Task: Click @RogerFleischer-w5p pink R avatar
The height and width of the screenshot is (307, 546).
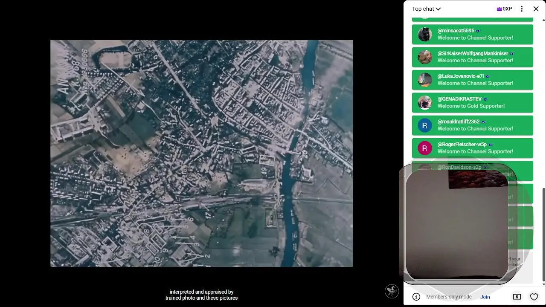Action: coord(424,148)
